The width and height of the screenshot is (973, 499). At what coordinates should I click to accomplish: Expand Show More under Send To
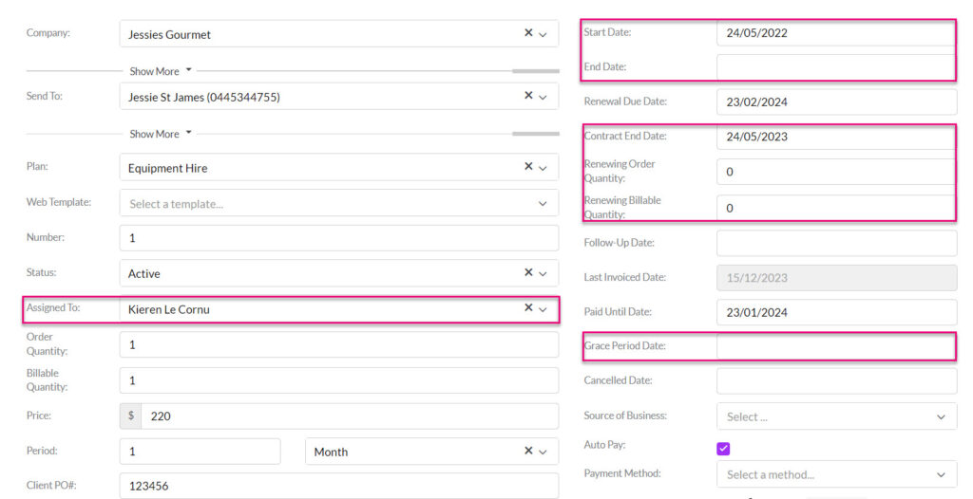click(160, 134)
